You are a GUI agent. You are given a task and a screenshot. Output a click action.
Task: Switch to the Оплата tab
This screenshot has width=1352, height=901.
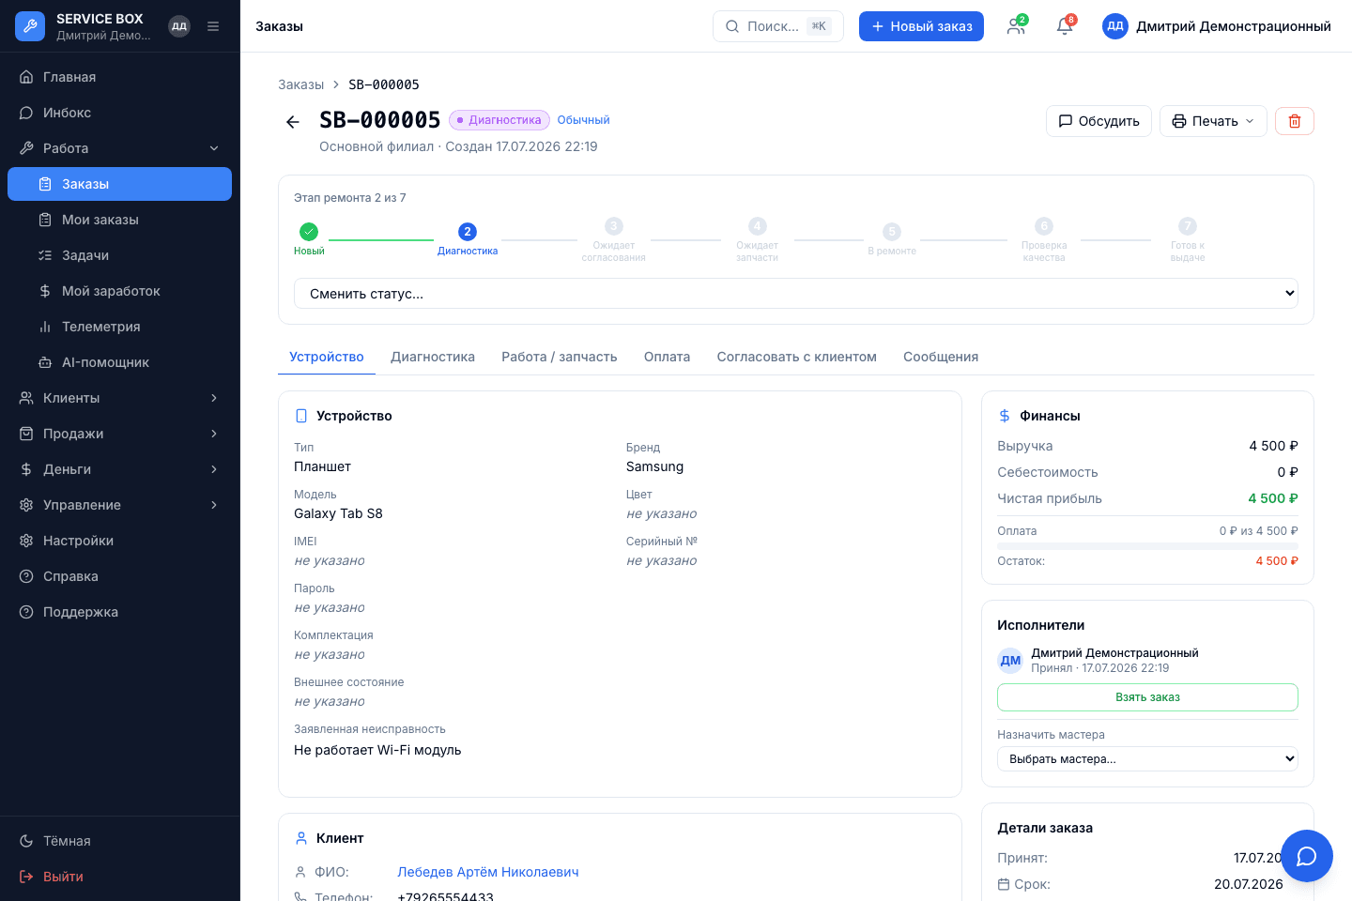click(x=668, y=357)
